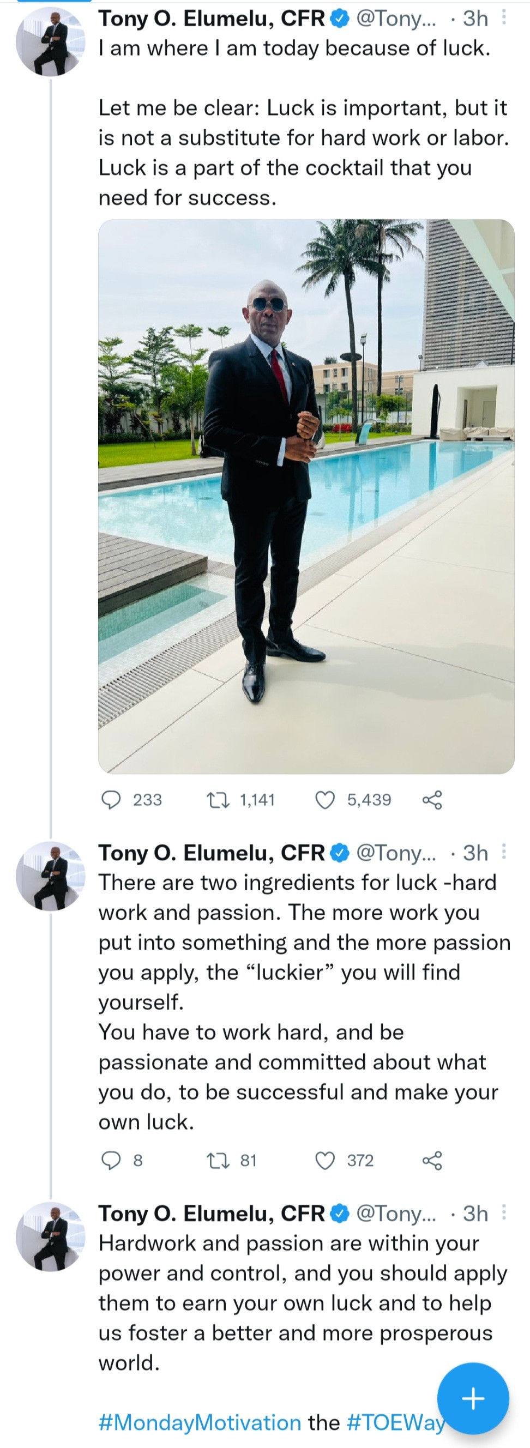Reply to the first tweet with 233 comments
Image resolution: width=530 pixels, height=1448 pixels.
(111, 799)
